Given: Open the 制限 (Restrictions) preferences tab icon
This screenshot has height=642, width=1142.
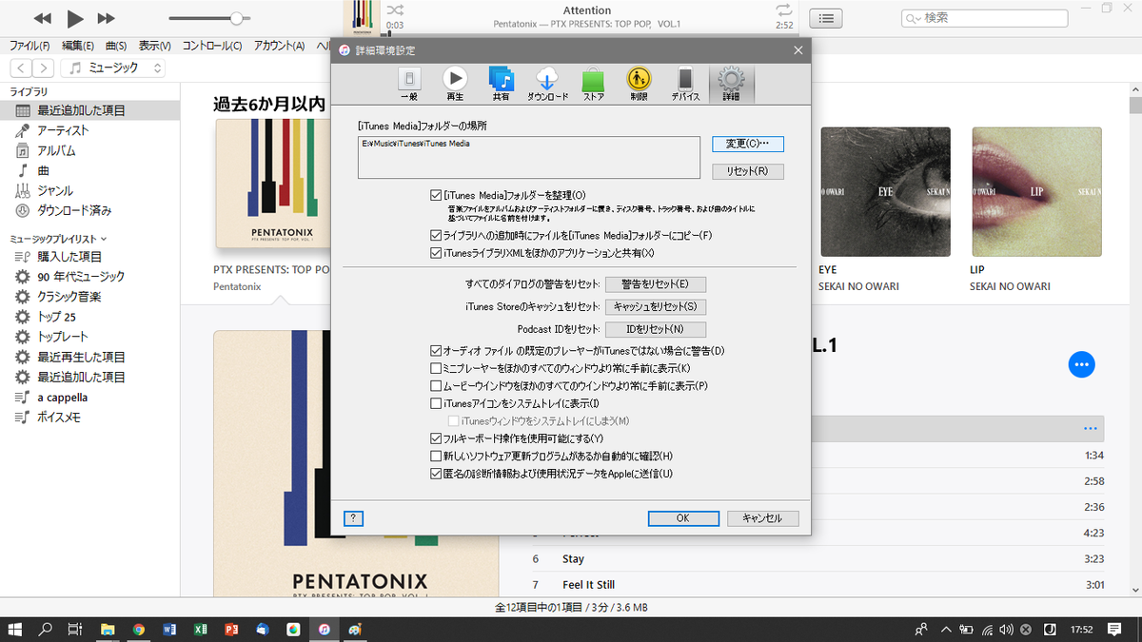Looking at the screenshot, I should pyautogui.click(x=639, y=84).
